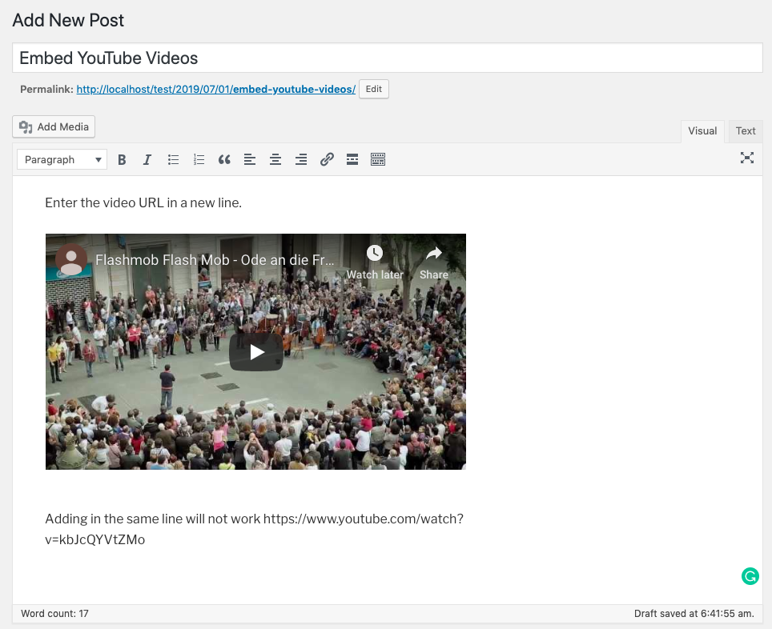Apply italic formatting
Screen dimensions: 772x629
[x=147, y=159]
